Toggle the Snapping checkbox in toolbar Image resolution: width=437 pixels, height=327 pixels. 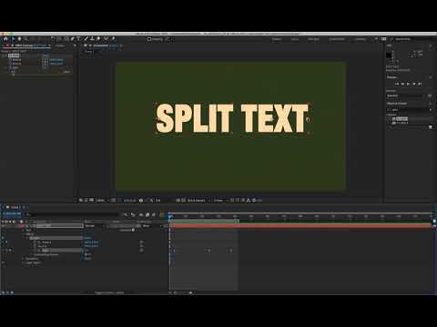[149, 39]
